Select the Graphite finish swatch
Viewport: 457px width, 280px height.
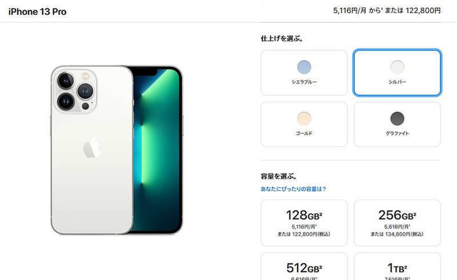[x=397, y=119]
